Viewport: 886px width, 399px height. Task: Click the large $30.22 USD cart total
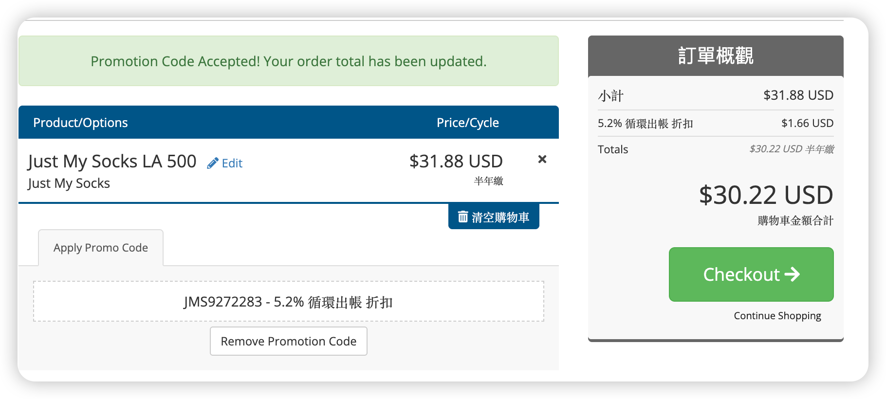click(x=766, y=195)
